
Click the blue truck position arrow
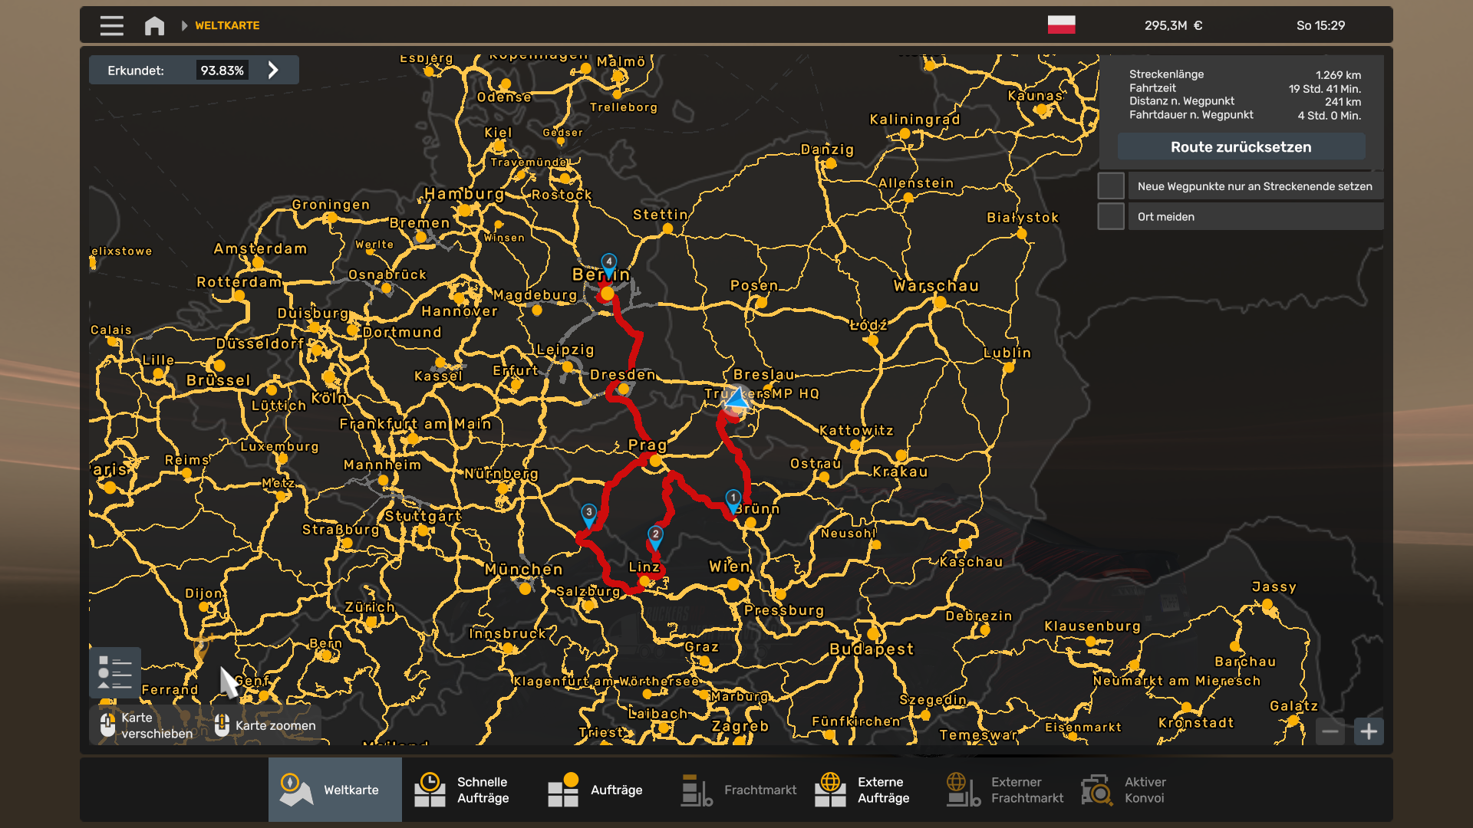pyautogui.click(x=737, y=399)
